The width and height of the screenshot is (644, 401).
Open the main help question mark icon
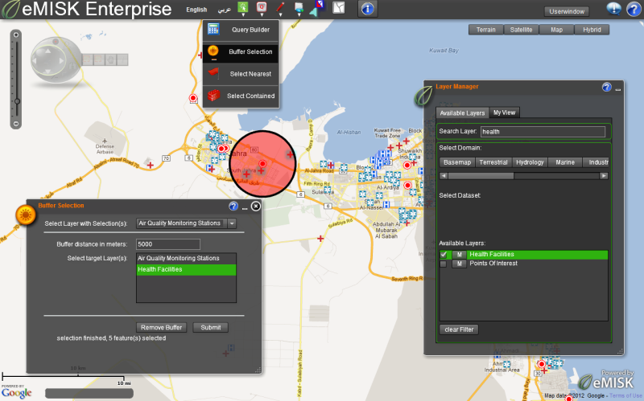[634, 9]
